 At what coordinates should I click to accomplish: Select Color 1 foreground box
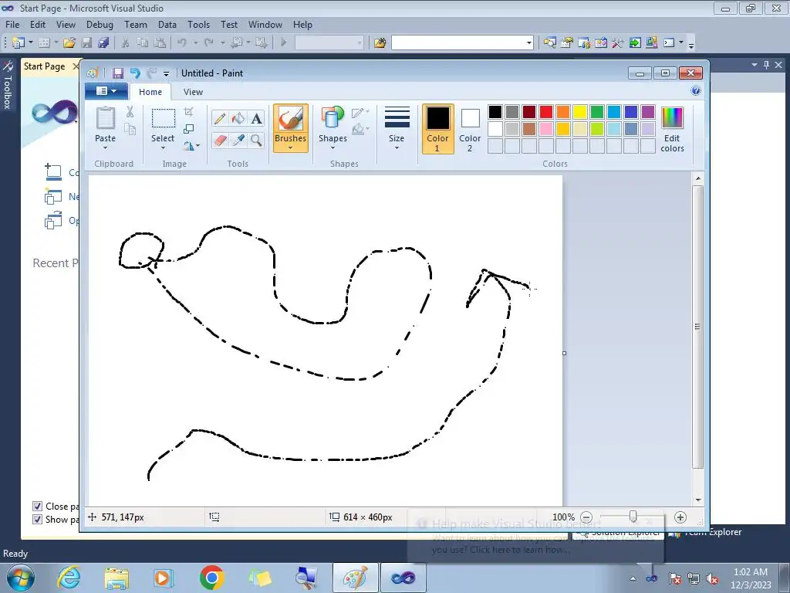coord(438,129)
